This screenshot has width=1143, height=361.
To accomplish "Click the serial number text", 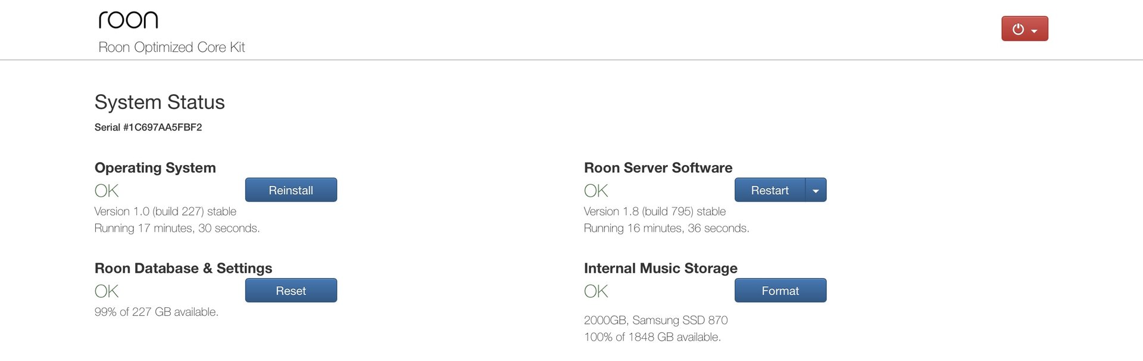I will [x=148, y=127].
